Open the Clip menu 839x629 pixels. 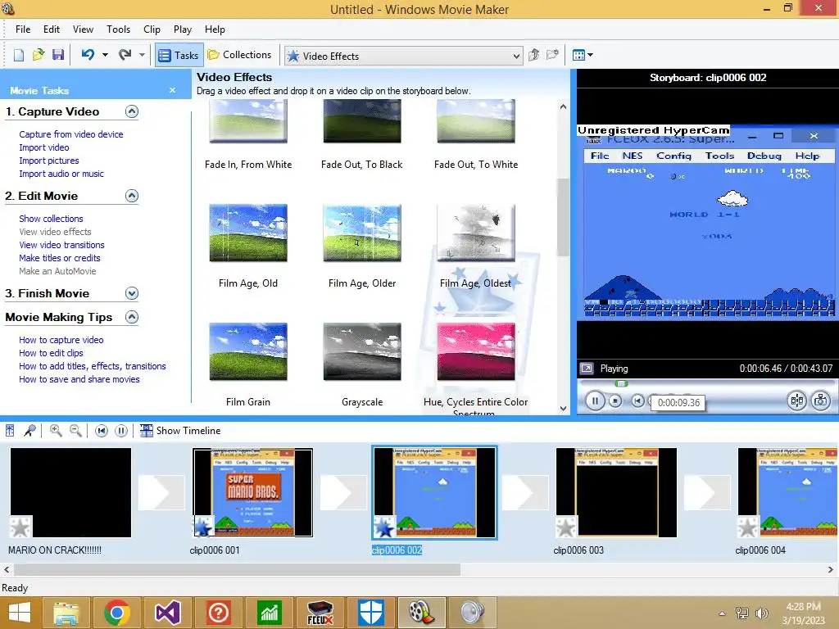pos(152,29)
